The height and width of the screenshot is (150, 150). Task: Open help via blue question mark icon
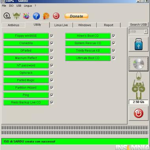[x=36, y=16]
